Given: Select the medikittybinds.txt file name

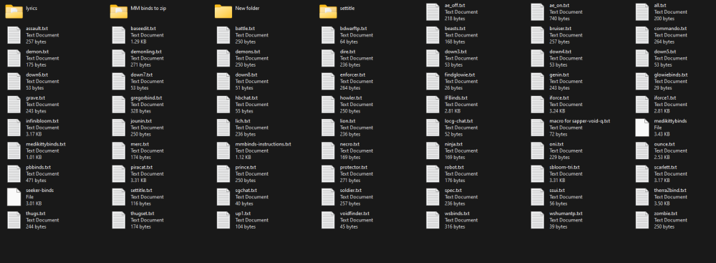Looking at the screenshot, I should (x=46, y=144).
